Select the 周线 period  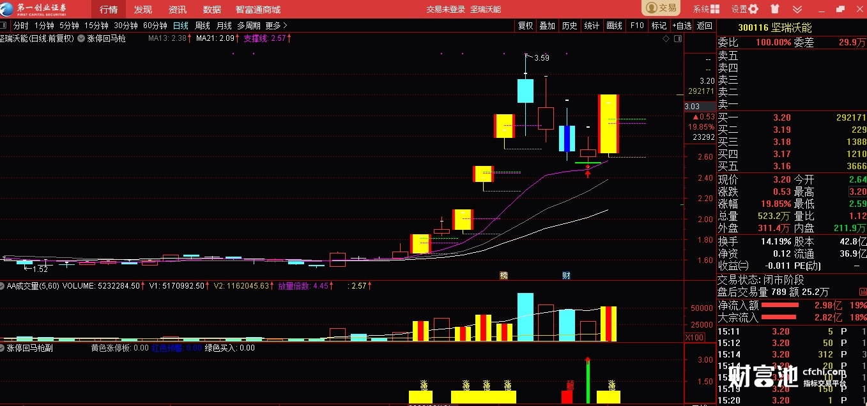tap(203, 26)
